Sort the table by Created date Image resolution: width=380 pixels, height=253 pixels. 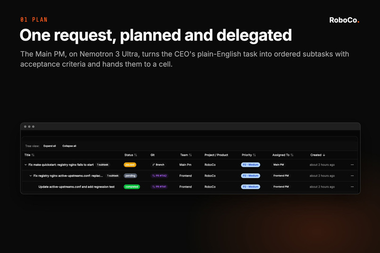point(318,155)
